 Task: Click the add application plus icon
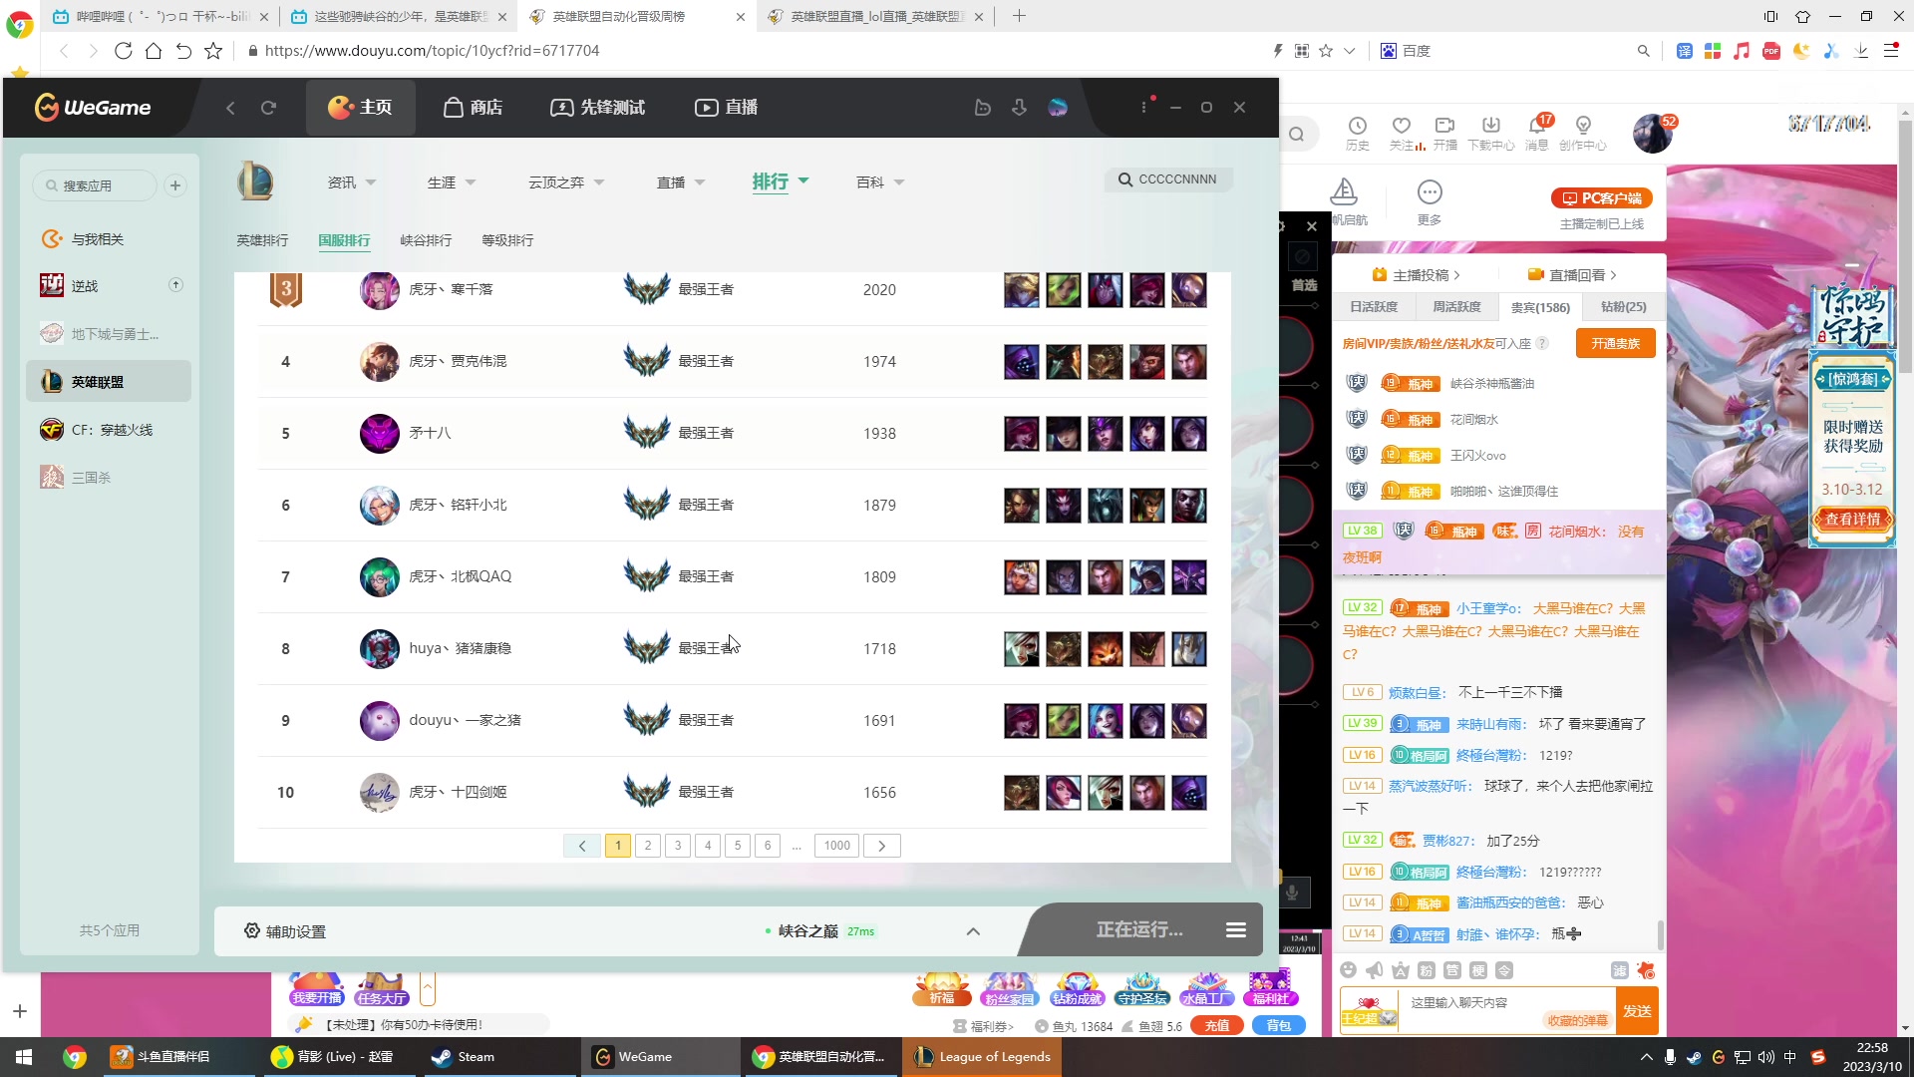(175, 185)
